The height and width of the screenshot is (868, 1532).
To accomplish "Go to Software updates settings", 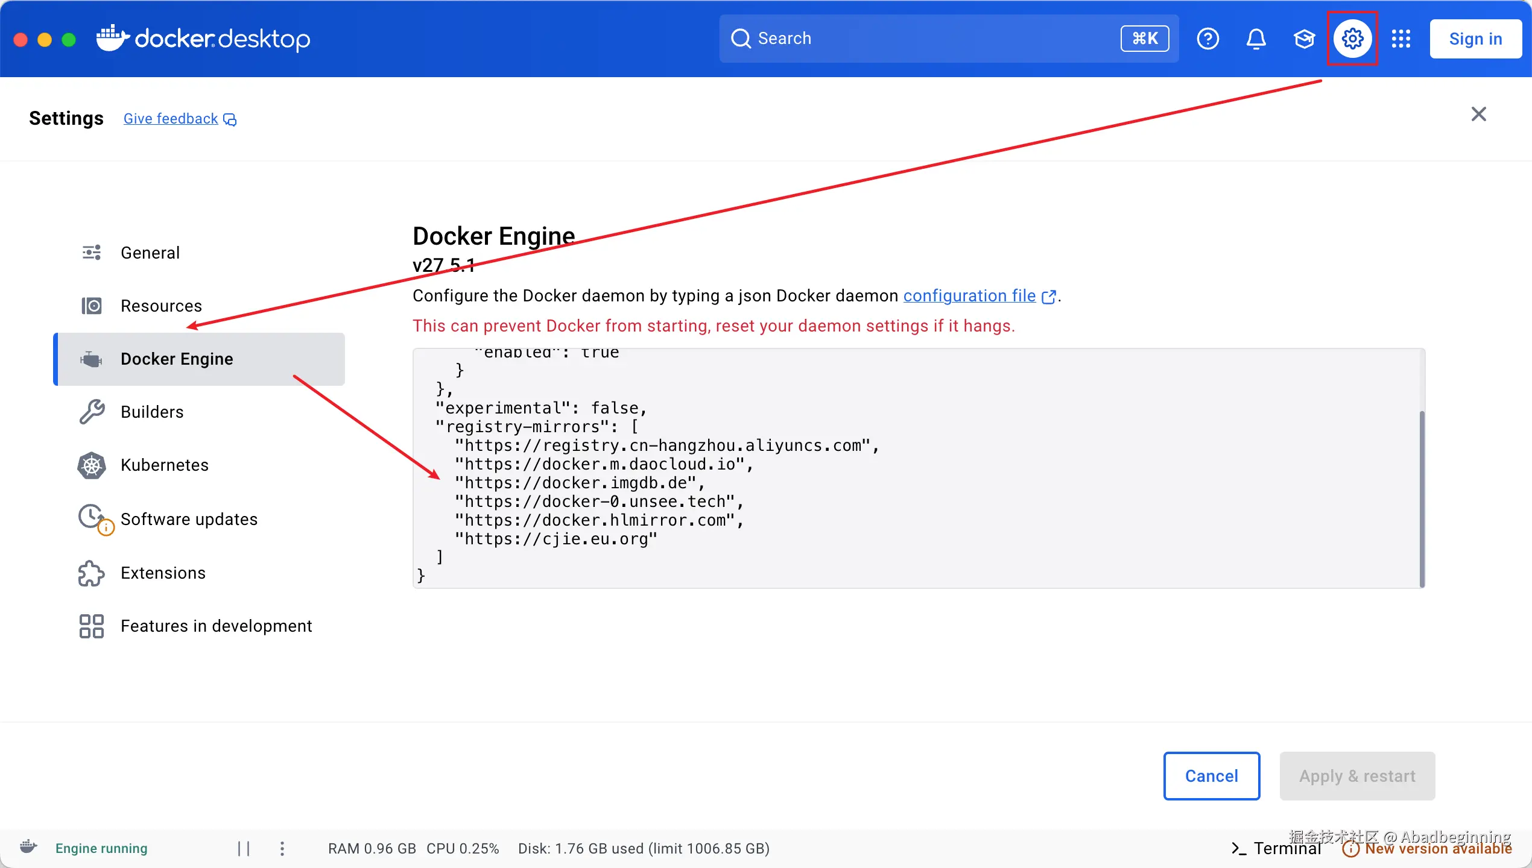I will (x=189, y=519).
